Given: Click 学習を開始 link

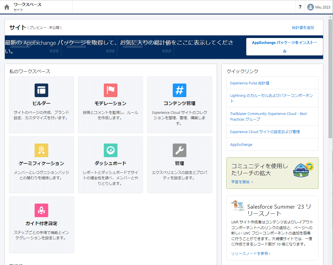Looking at the screenshot, I should click(242, 182).
